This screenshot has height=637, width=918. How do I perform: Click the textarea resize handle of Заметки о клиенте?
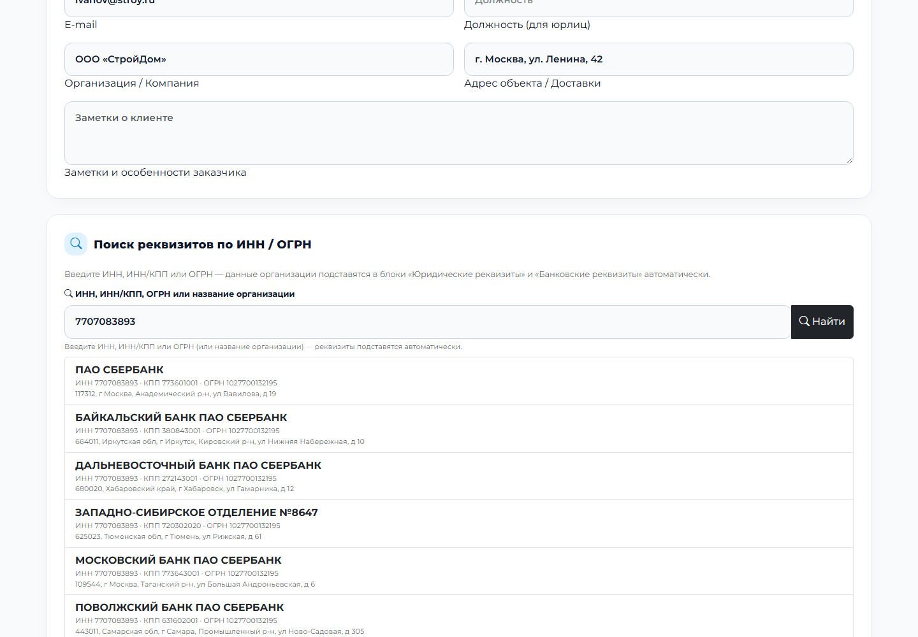[x=849, y=161]
